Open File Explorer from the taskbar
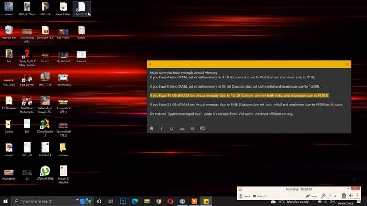The width and height of the screenshot is (367, 206). [x=147, y=201]
